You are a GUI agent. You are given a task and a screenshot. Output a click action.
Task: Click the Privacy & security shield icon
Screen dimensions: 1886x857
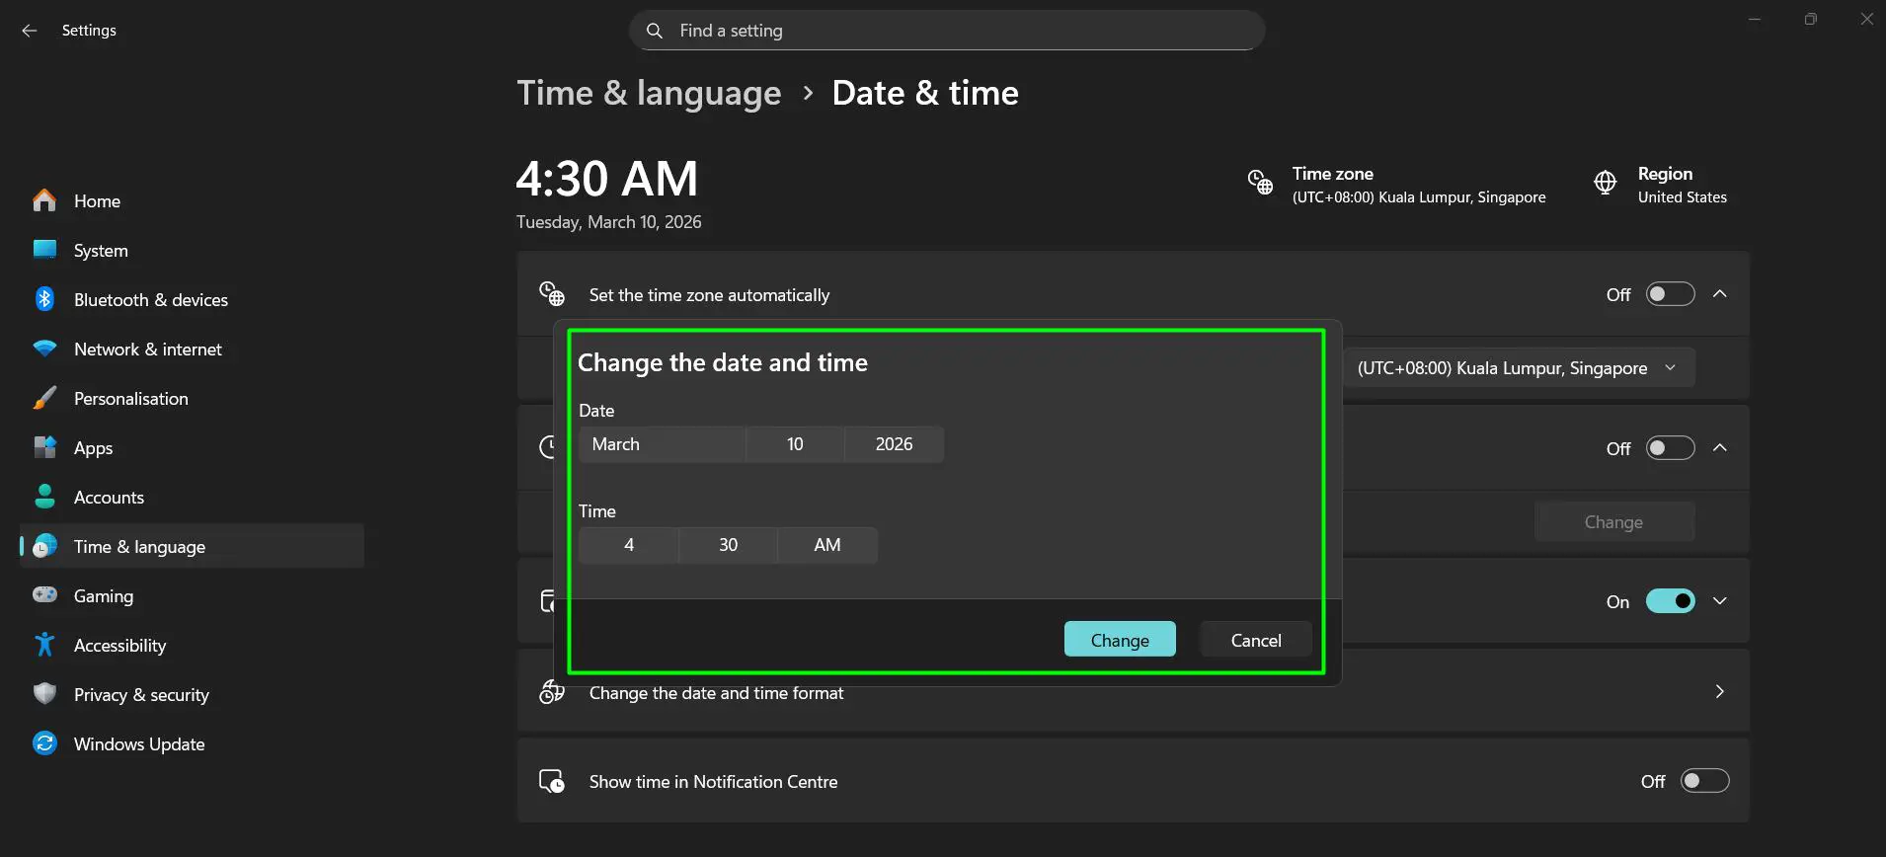tap(44, 694)
